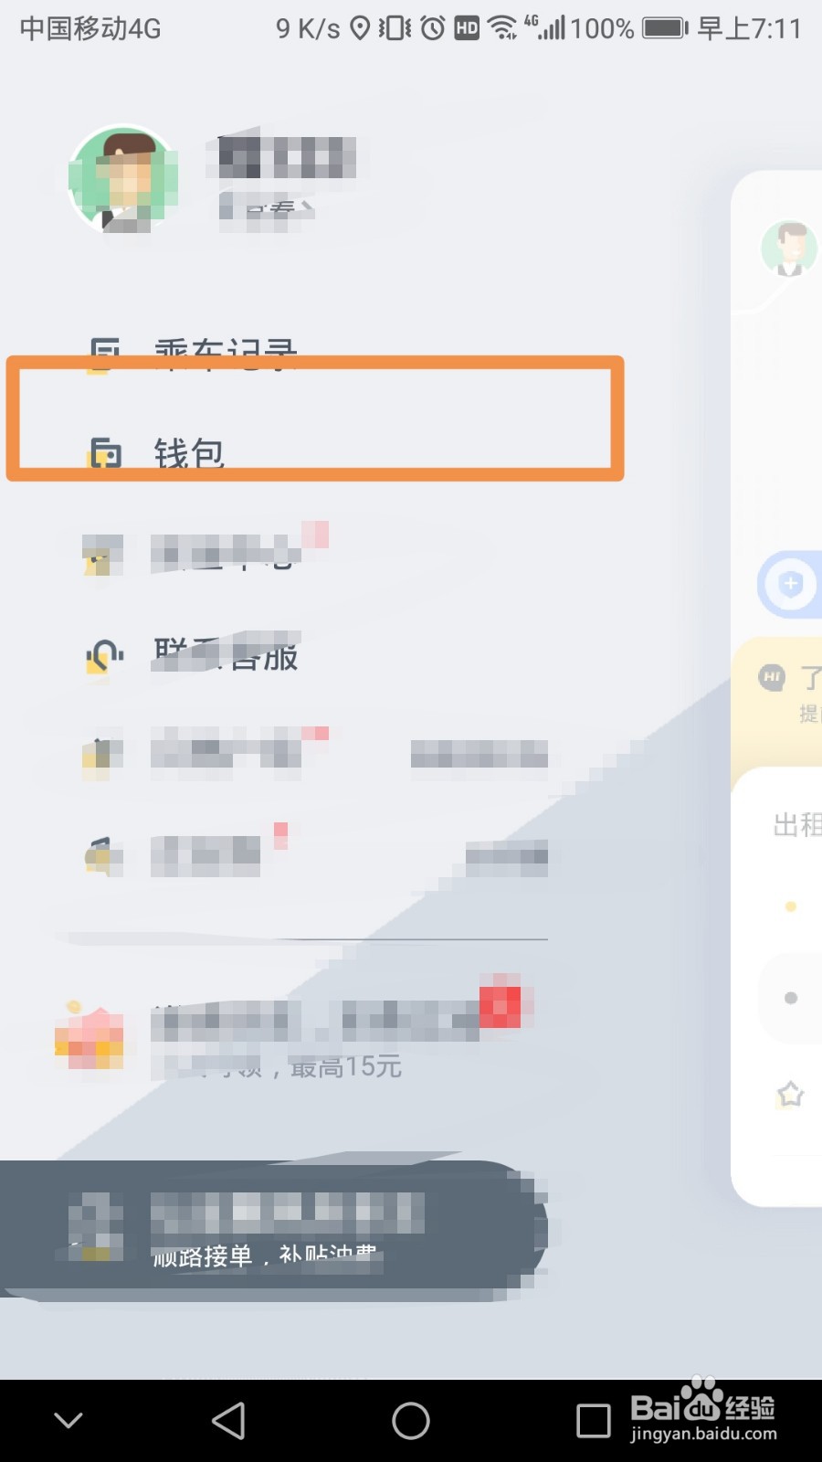Tap the recent apps square button
Screen dimensions: 822x1462
point(594,1421)
